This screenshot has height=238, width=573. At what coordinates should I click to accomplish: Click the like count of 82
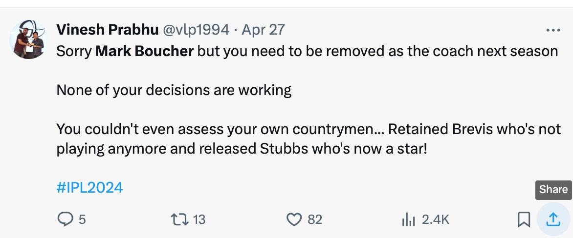click(315, 220)
